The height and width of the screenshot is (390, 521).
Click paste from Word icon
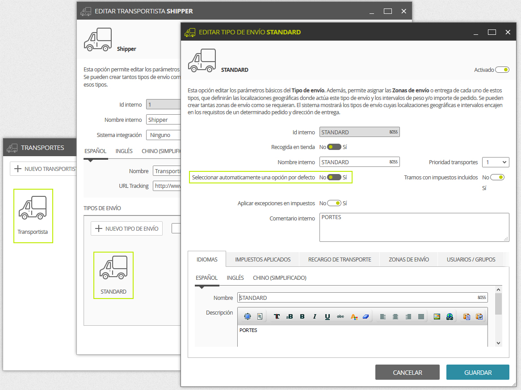coord(479,316)
